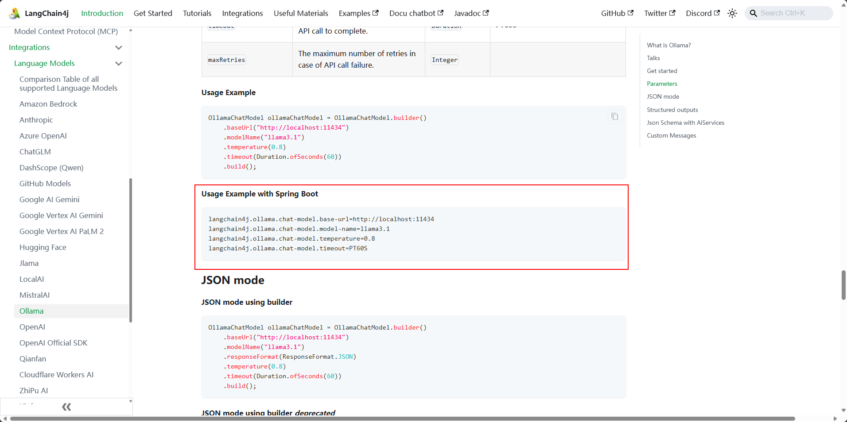The height and width of the screenshot is (422, 847).
Task: Open LocalAI sidebar page
Action: pos(31,279)
